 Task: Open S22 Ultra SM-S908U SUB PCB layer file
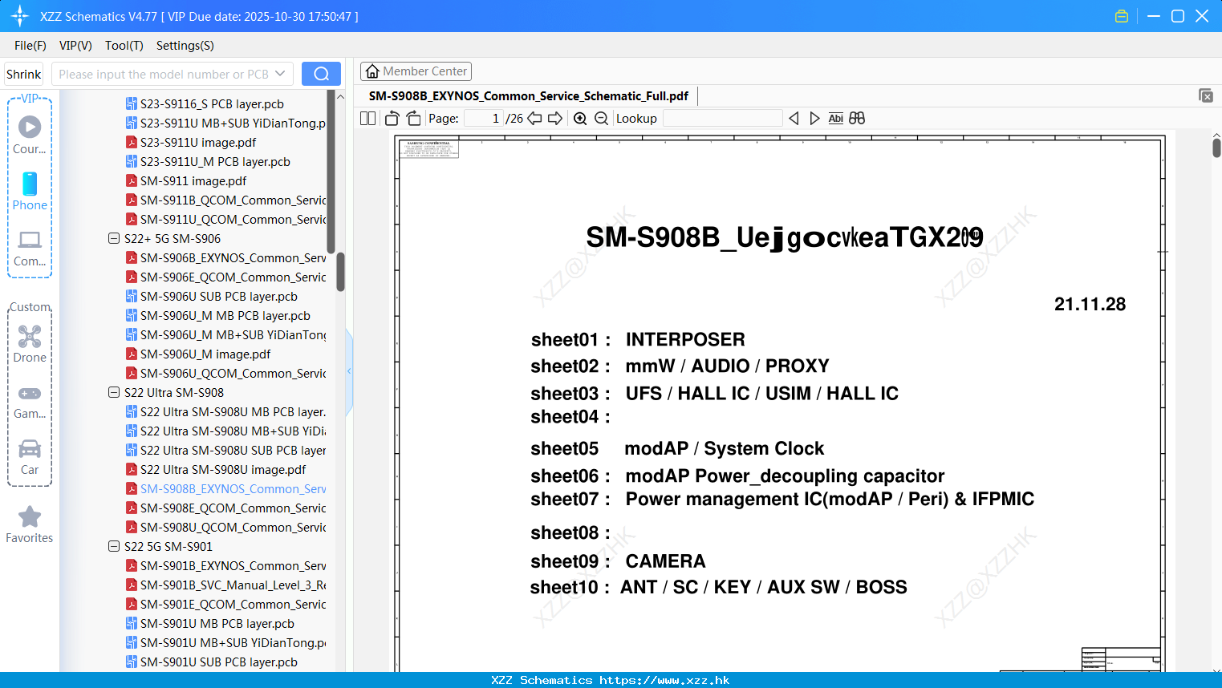click(x=225, y=450)
